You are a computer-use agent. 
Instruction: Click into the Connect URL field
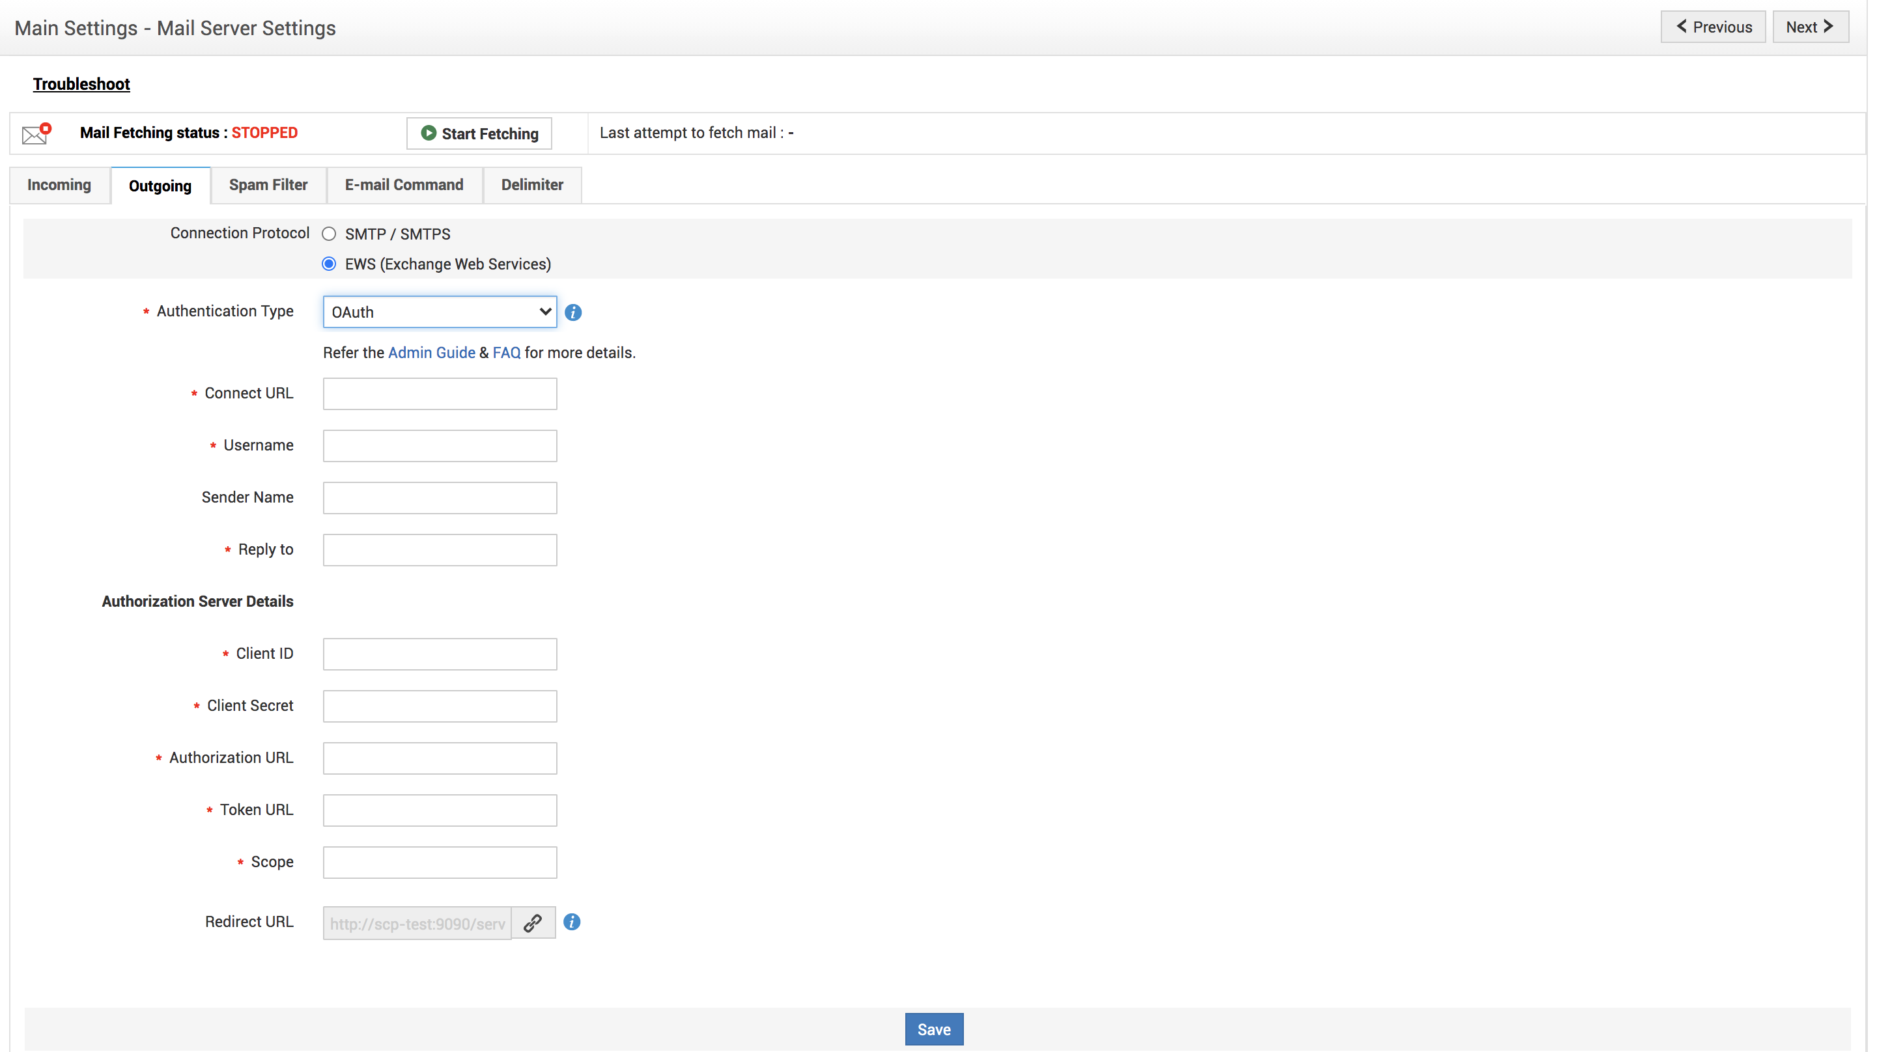point(440,393)
